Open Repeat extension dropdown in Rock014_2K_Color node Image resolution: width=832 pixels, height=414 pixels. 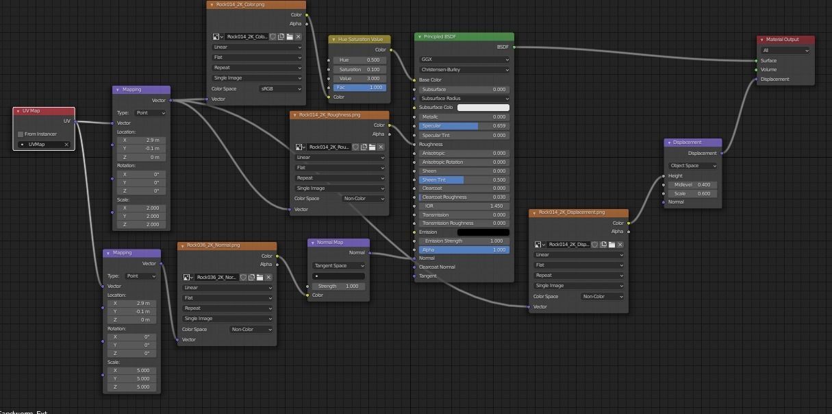click(x=257, y=68)
